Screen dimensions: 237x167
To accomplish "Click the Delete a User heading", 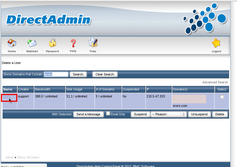I will (x=11, y=63).
